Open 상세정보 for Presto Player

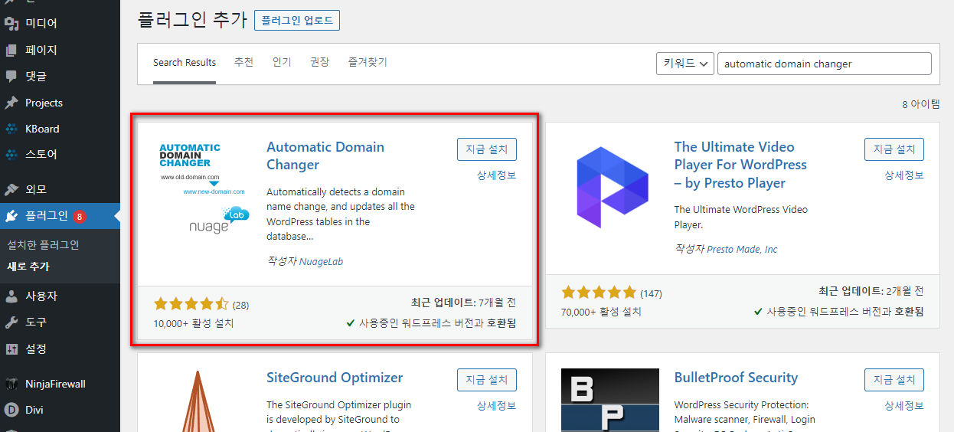(904, 175)
